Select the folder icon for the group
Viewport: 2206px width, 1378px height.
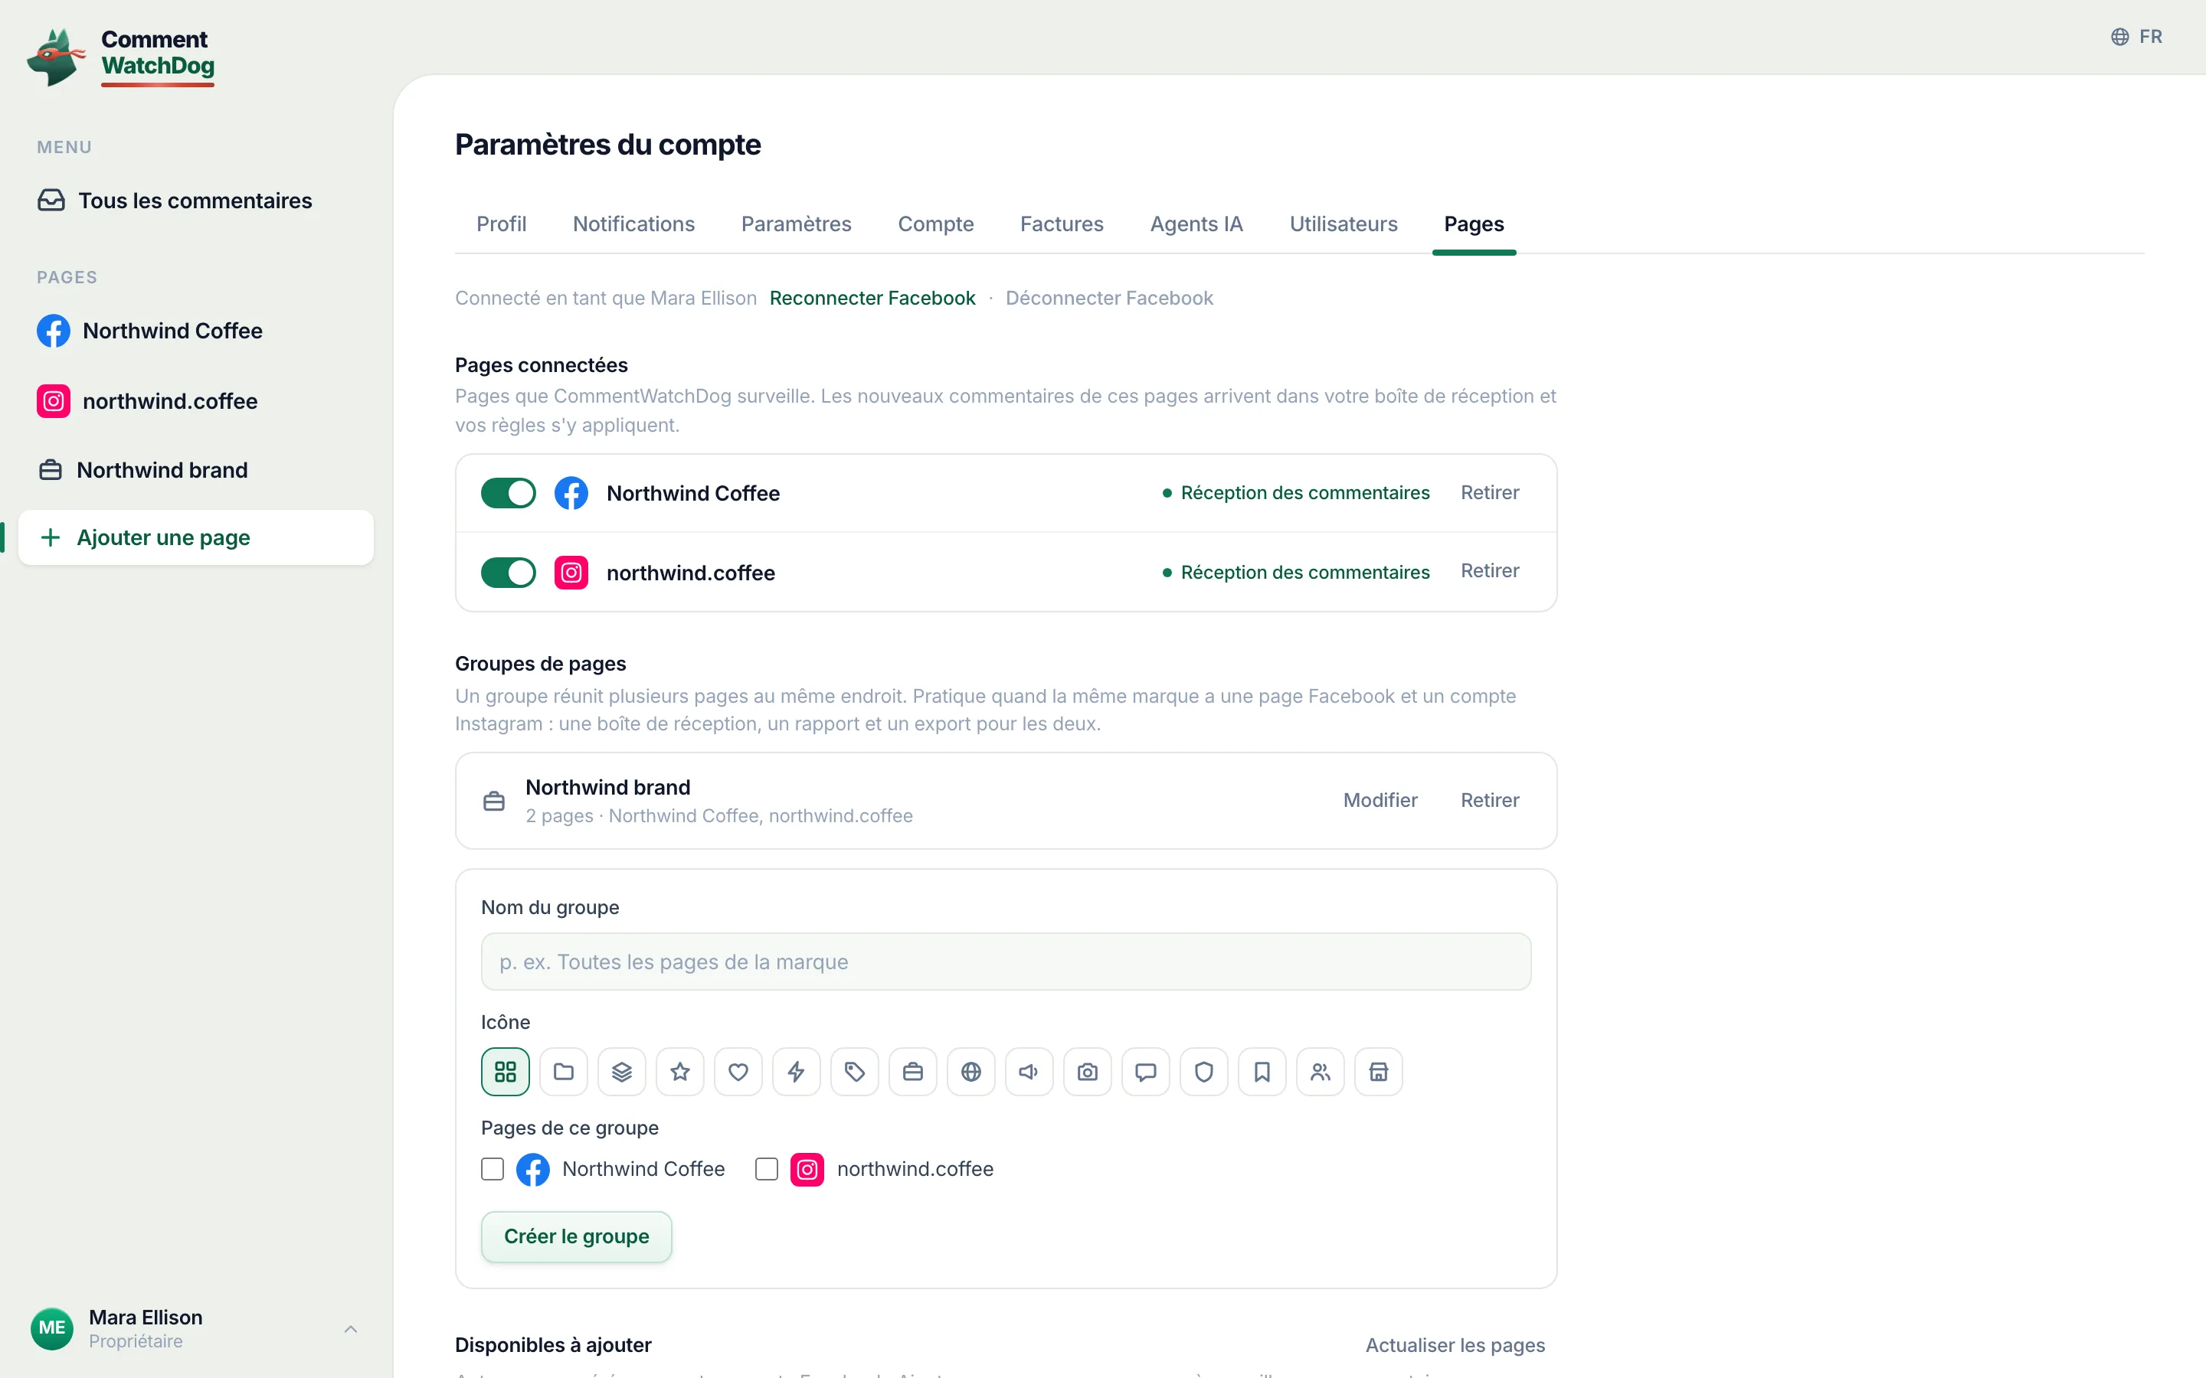(x=563, y=1072)
